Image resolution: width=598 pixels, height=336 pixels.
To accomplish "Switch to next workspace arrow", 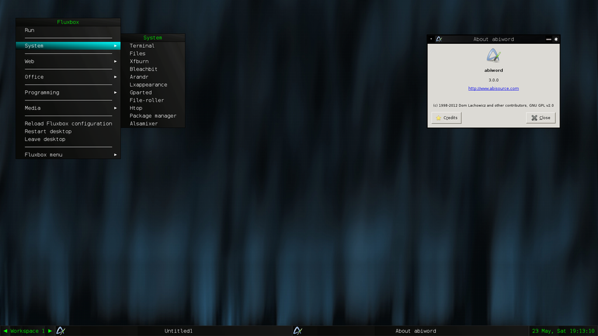I will [50, 331].
